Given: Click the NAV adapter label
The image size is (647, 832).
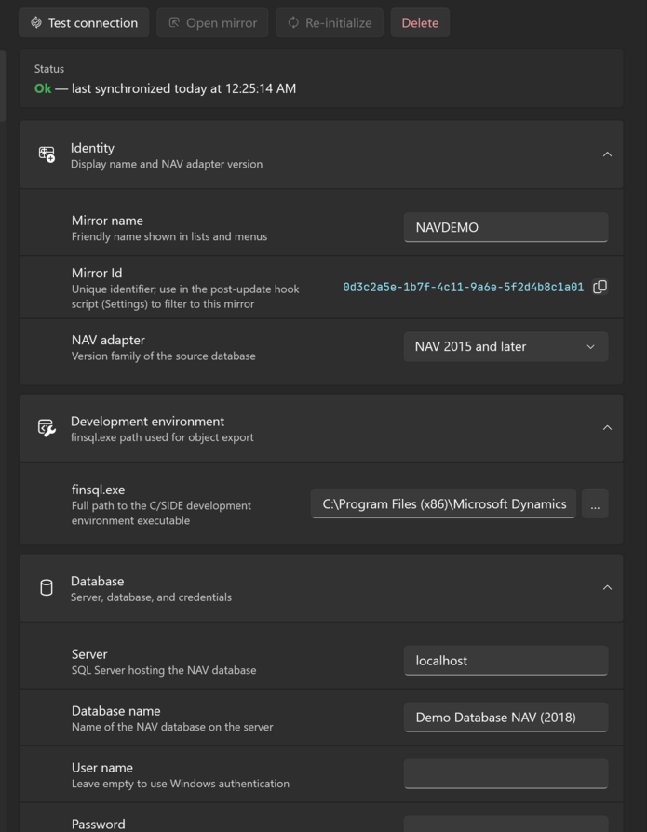Looking at the screenshot, I should tap(108, 340).
